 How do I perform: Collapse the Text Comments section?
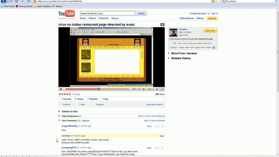click(x=70, y=121)
